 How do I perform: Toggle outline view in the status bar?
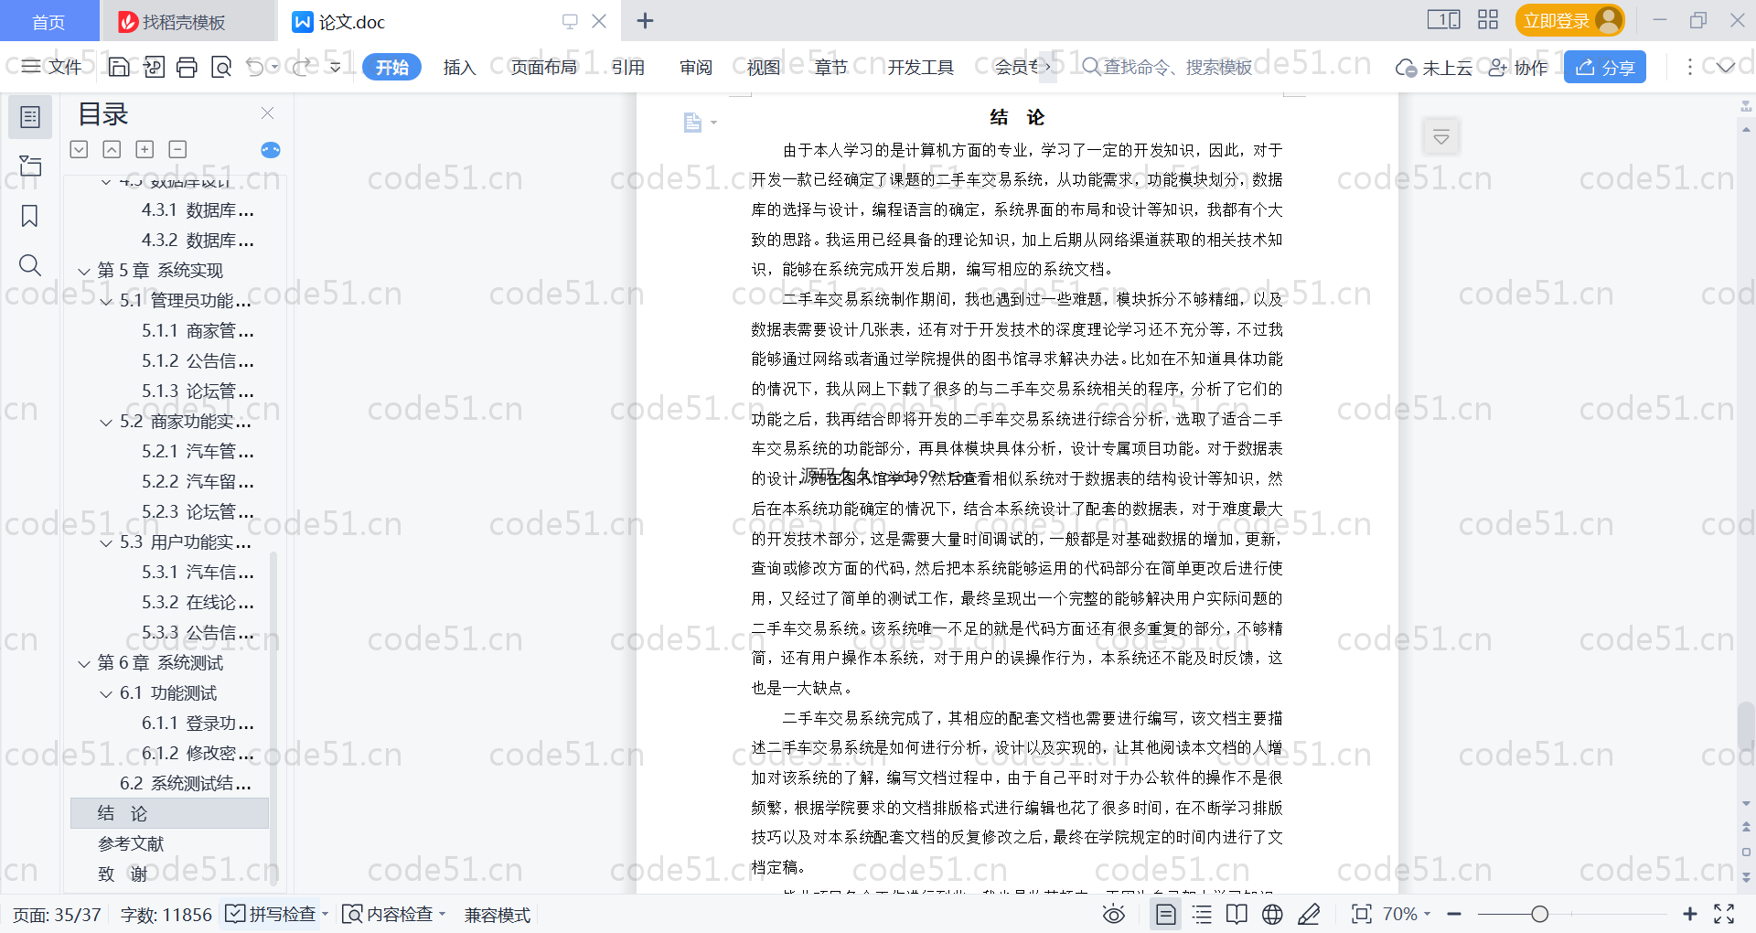[1202, 914]
